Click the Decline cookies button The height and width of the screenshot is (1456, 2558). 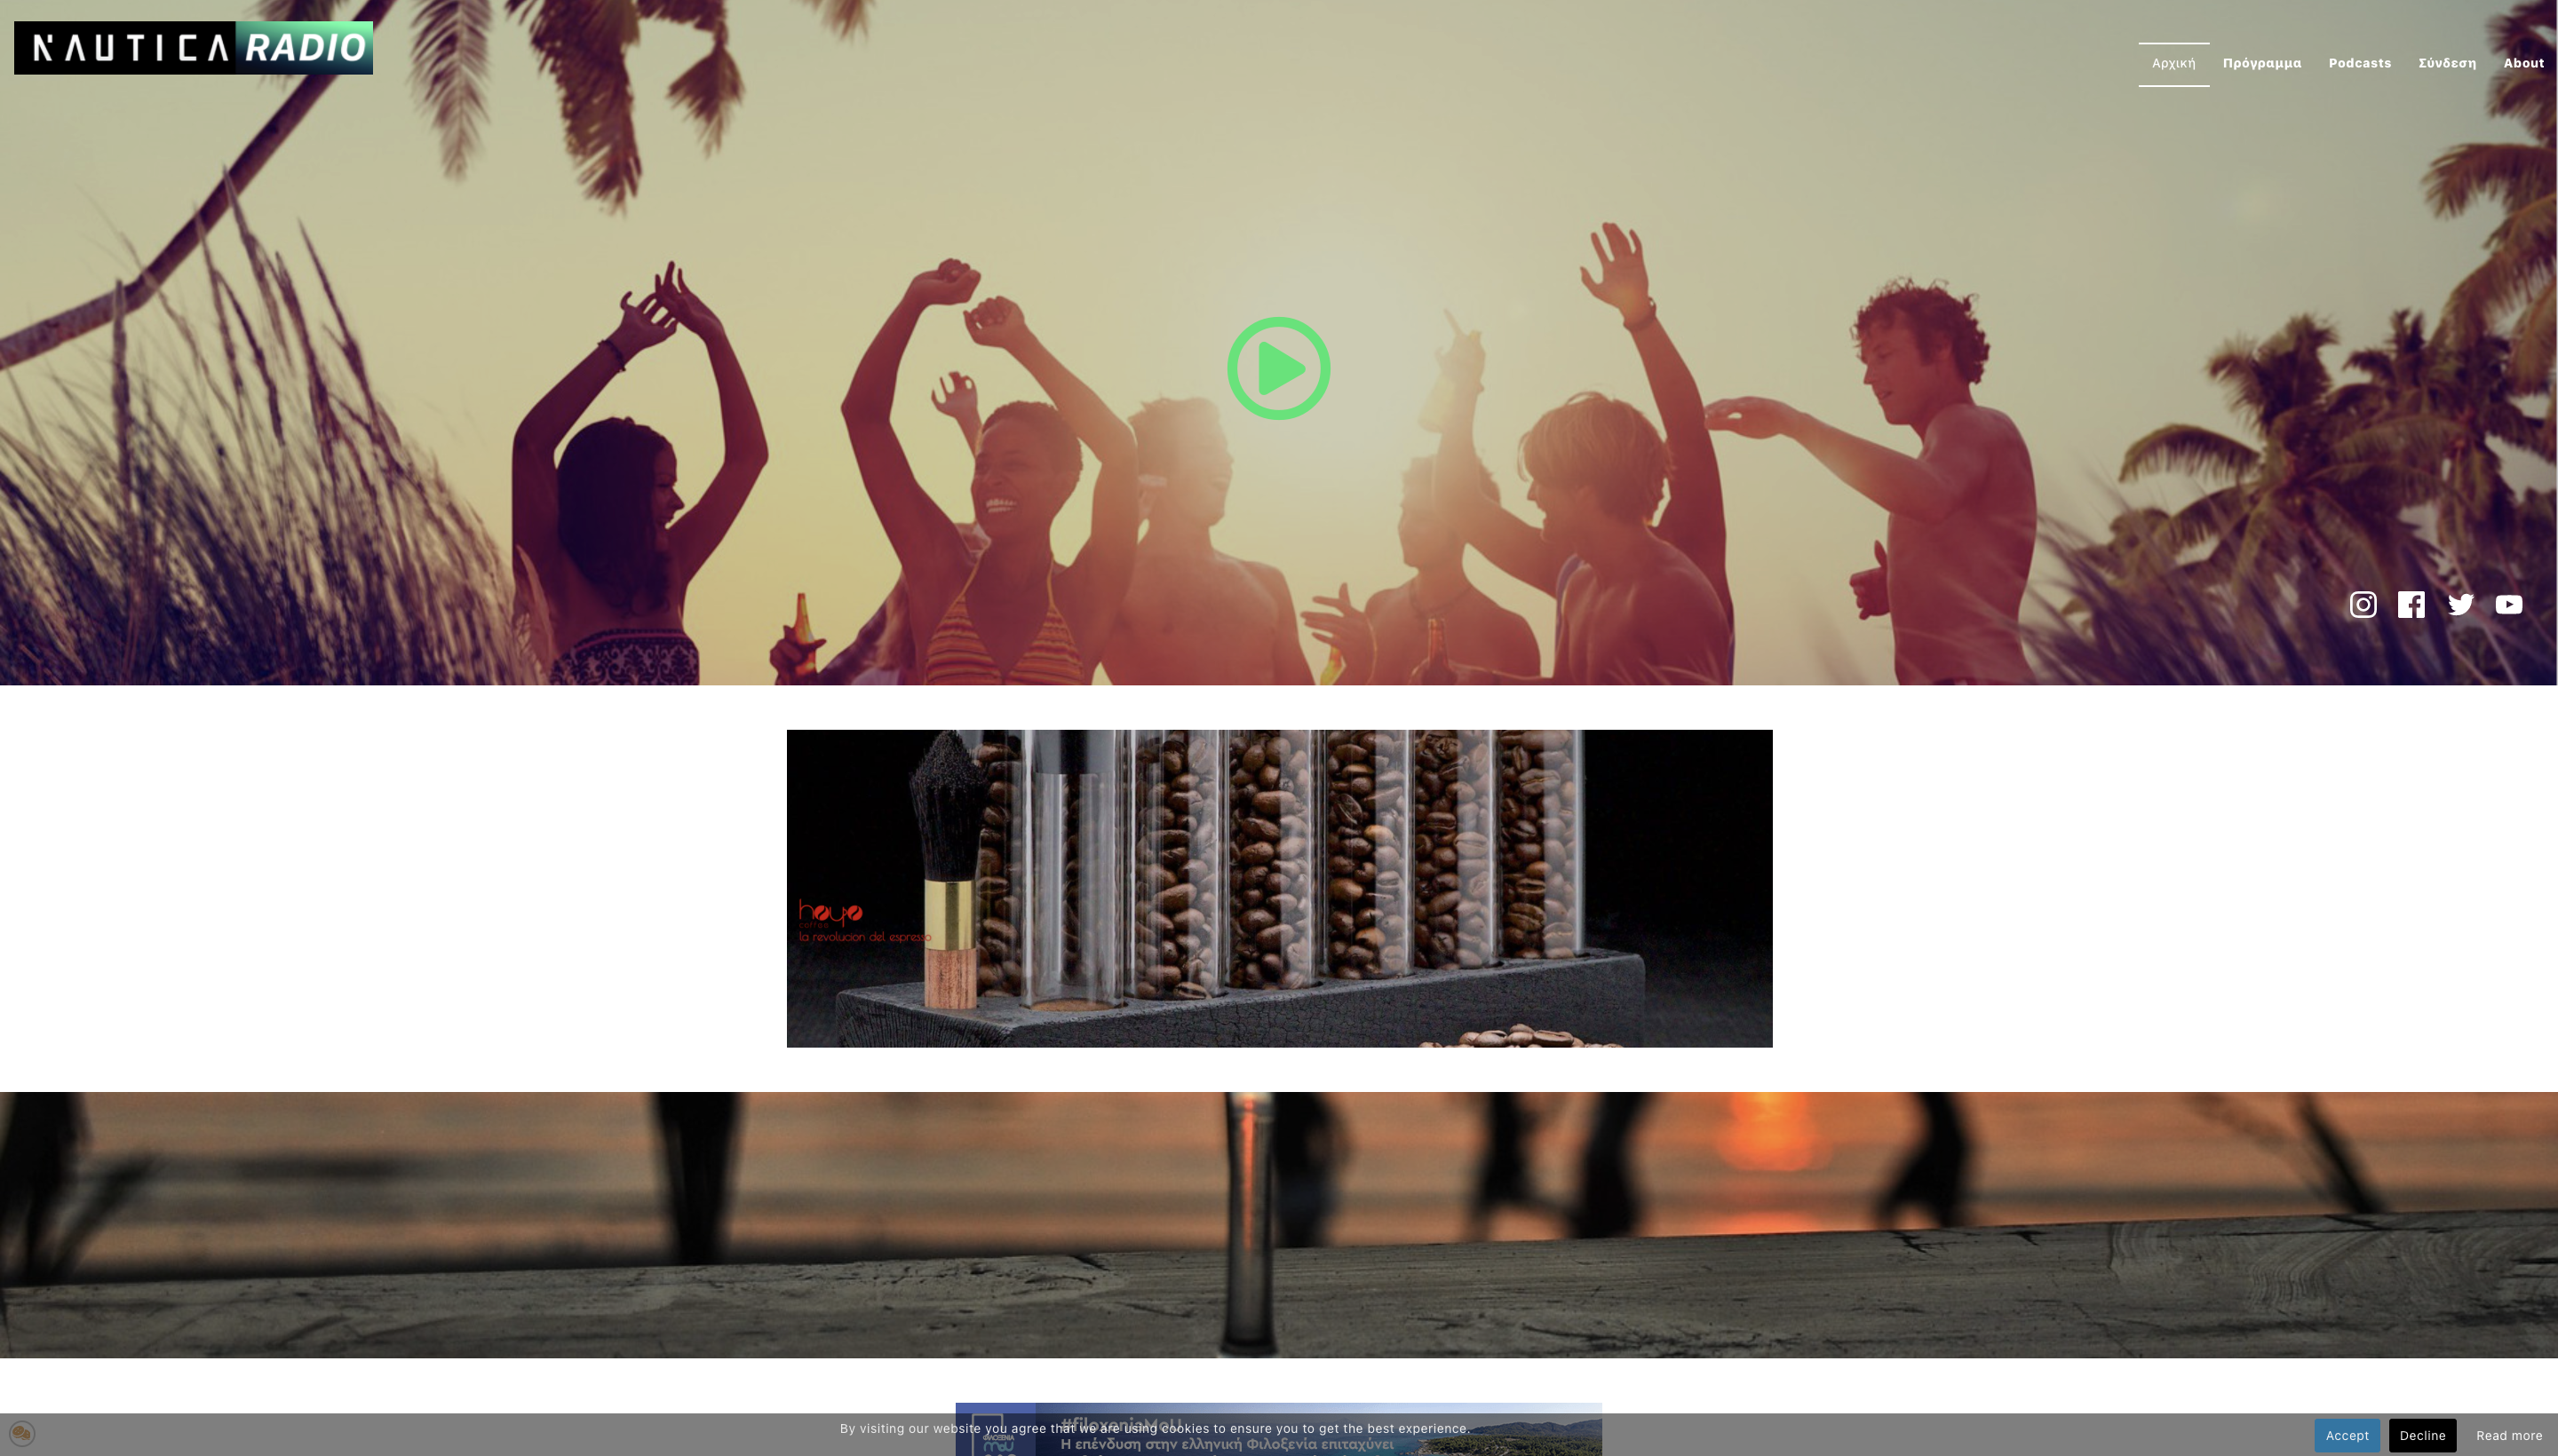pyautogui.click(x=2421, y=1433)
